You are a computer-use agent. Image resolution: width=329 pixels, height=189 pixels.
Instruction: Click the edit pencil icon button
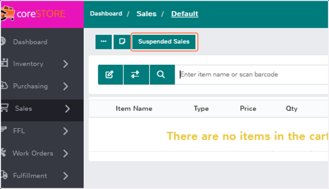110,75
